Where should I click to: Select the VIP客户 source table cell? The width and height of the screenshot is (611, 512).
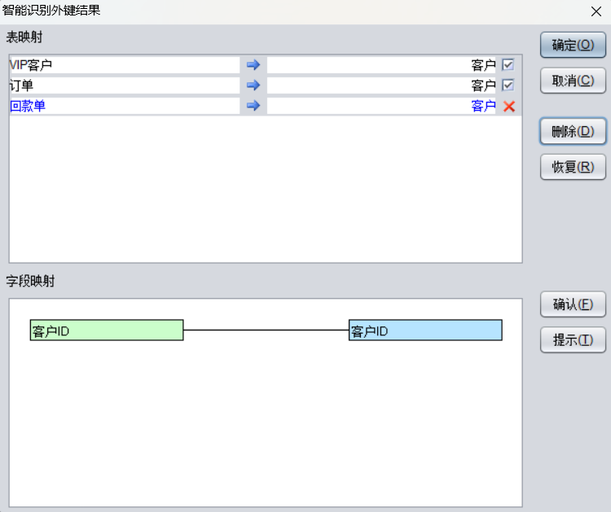[x=124, y=65]
